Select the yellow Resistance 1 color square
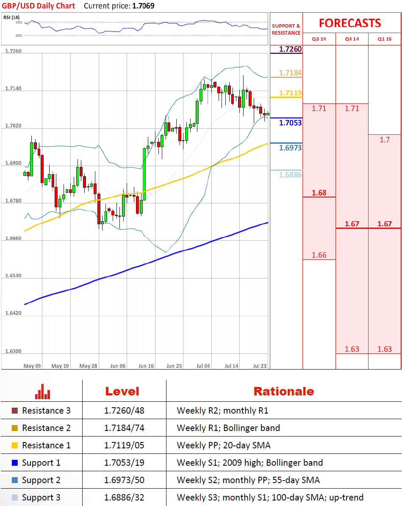 pos(15,445)
